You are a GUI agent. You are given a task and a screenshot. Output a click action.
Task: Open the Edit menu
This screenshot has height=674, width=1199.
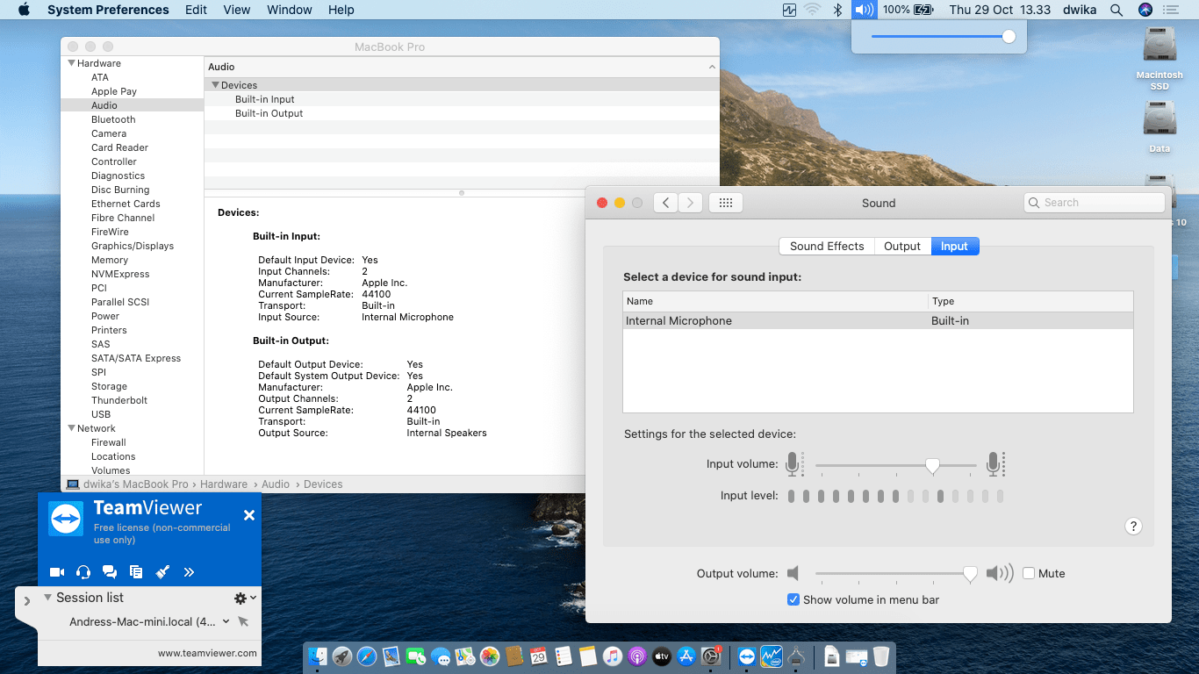[197, 10]
